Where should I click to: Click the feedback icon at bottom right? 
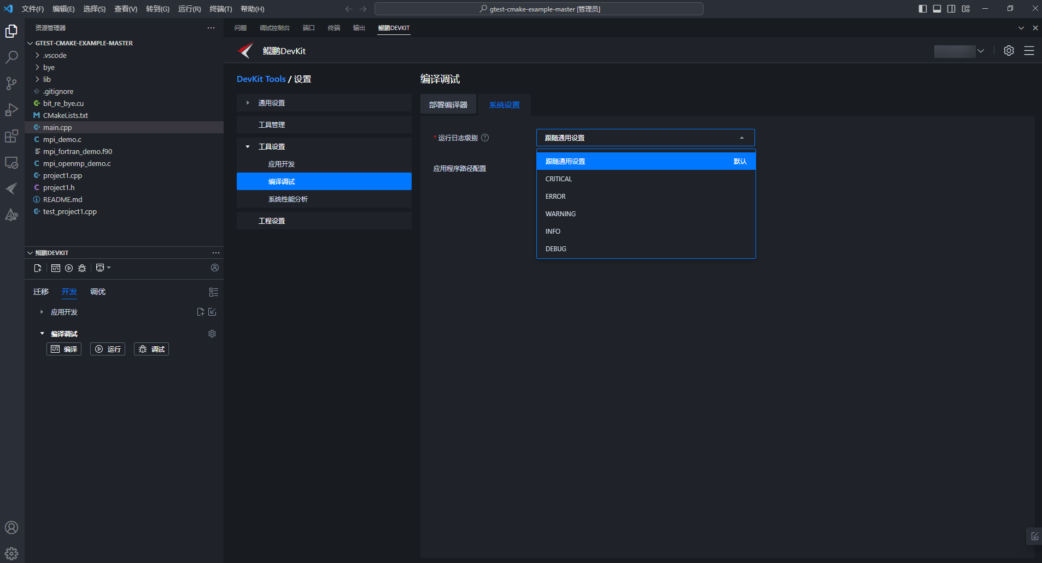1034,536
